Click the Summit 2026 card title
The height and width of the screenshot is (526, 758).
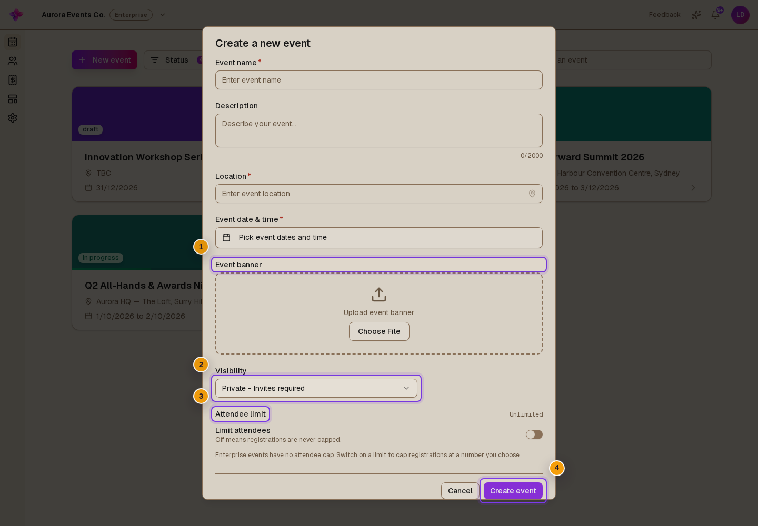[x=600, y=157]
